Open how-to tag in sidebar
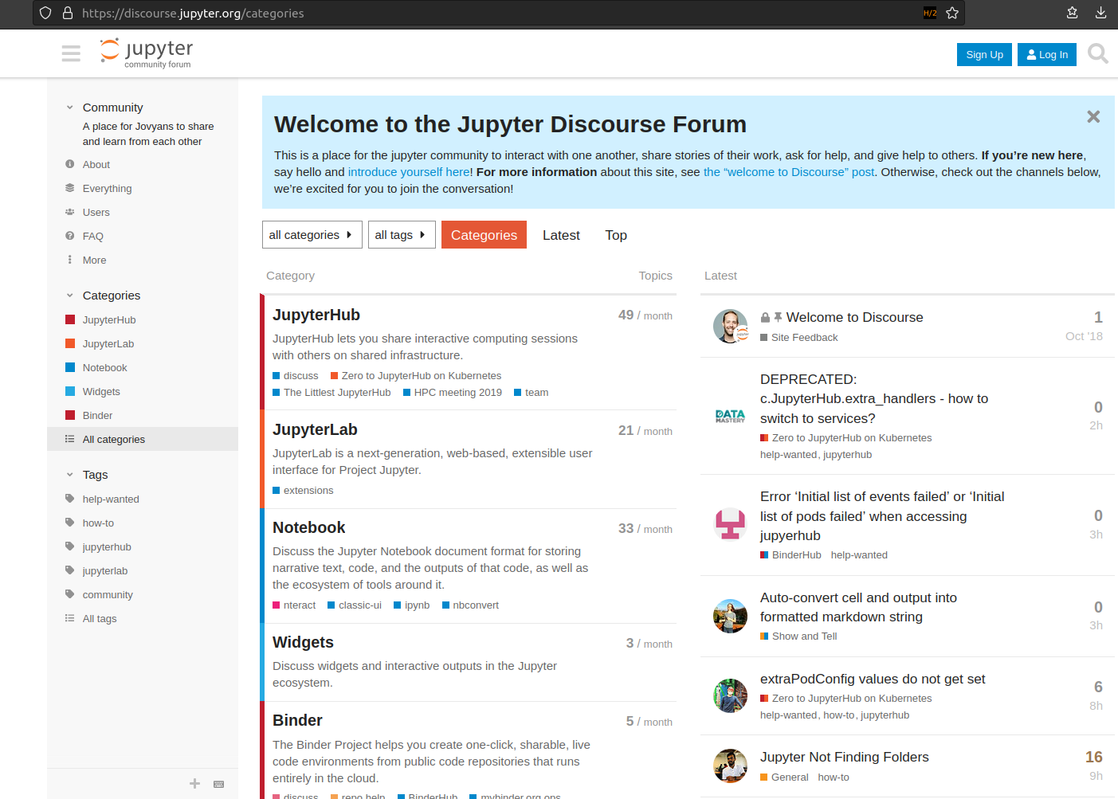 [98, 523]
